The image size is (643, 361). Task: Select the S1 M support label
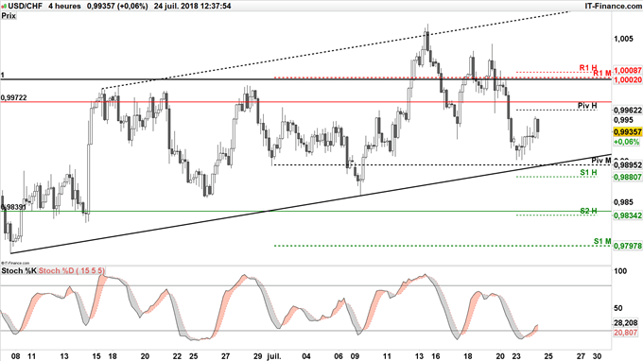[602, 241]
